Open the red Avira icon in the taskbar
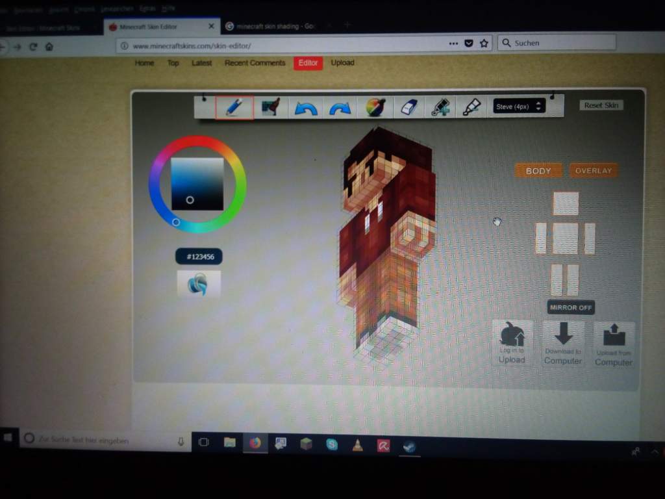 [383, 446]
